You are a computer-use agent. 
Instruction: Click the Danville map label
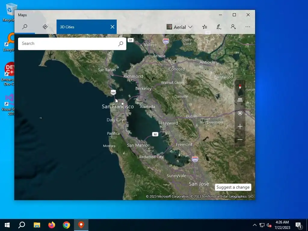(x=181, y=97)
